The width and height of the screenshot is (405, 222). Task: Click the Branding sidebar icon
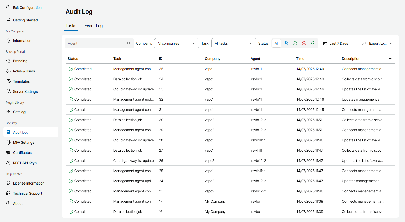tap(8, 61)
